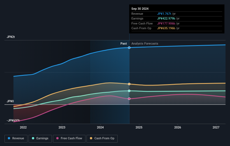Click the tooltip Revenue row label
Image resolution: width=230 pixels, height=146 pixels.
pyautogui.click(x=137, y=14)
